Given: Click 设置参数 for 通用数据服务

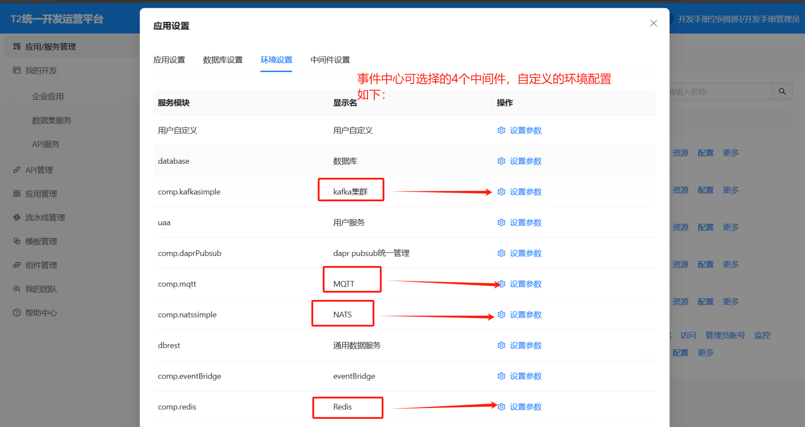Looking at the screenshot, I should [525, 346].
